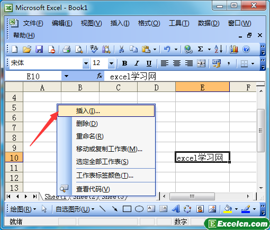Open the 自选图形(U) AutoShapes menu
270x230 pixels.
(x=75, y=209)
